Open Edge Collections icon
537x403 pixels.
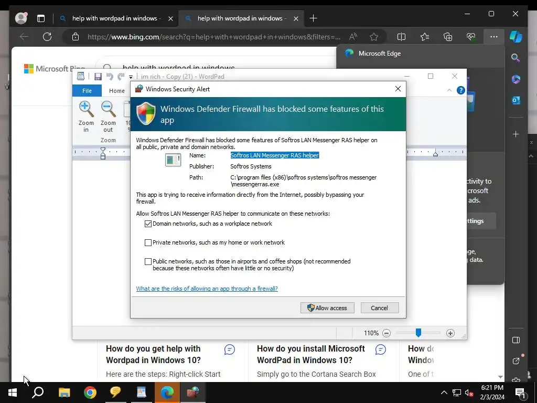(x=448, y=37)
